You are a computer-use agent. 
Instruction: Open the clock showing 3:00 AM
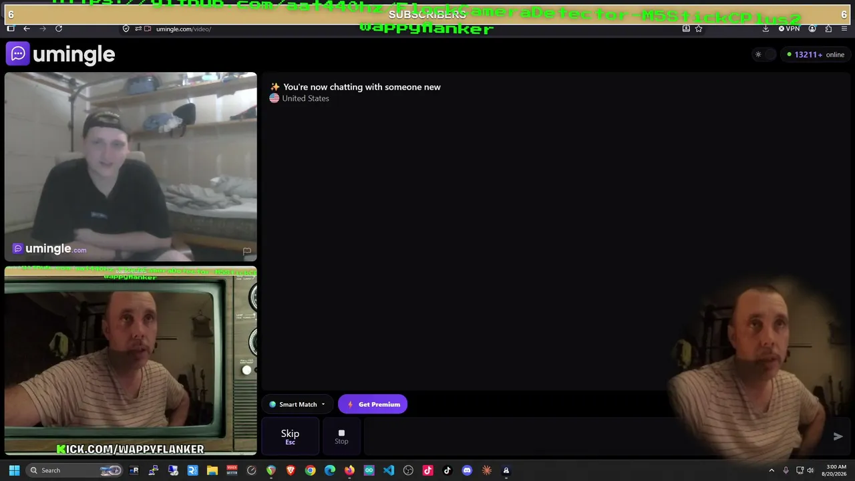[x=836, y=470]
